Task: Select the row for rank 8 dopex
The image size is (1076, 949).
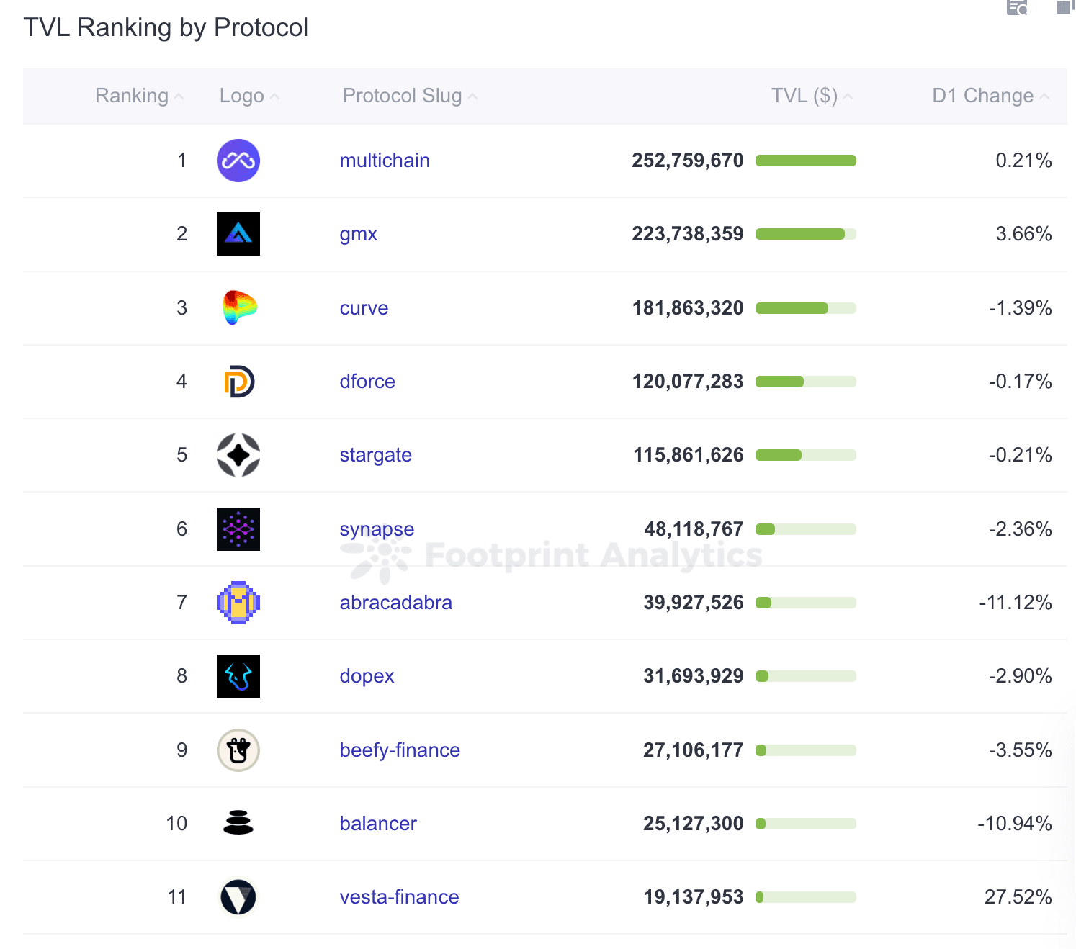Action: coord(538,676)
